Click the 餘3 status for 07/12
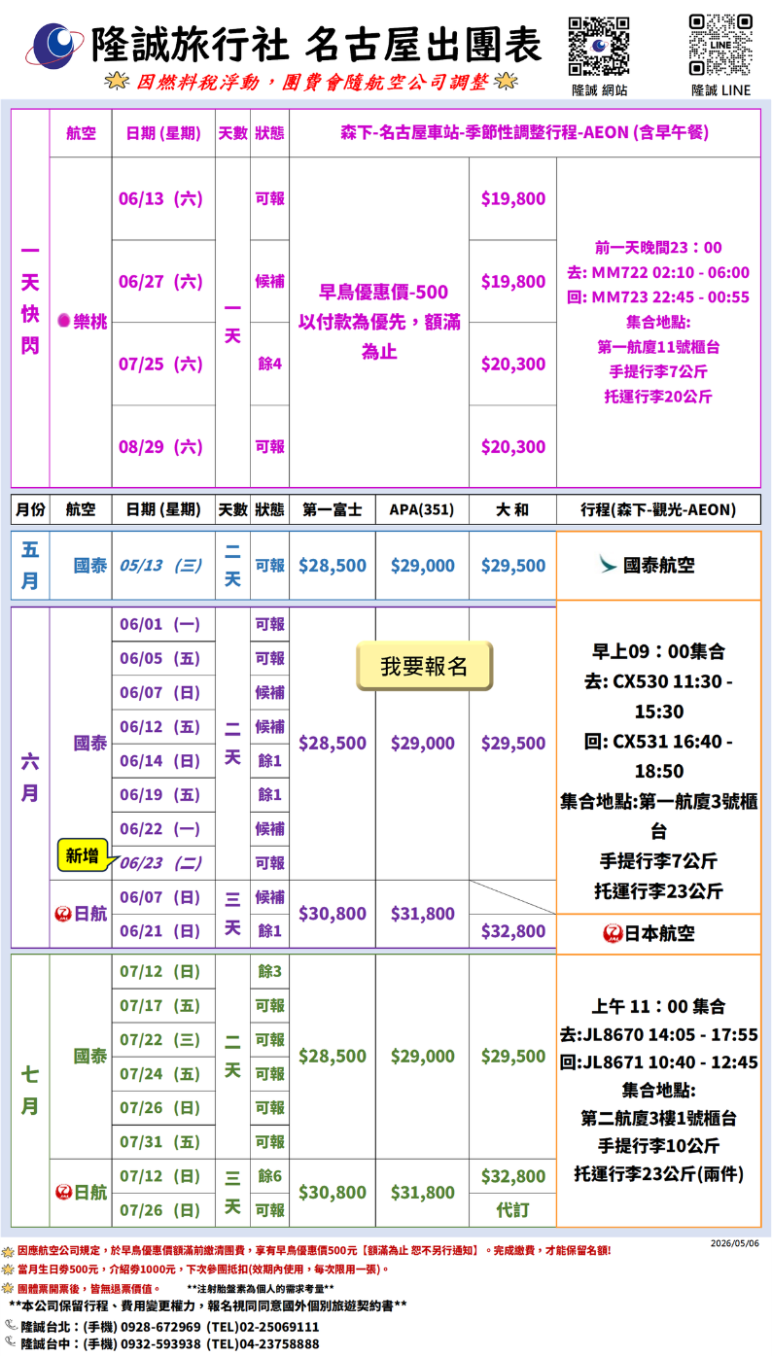The width and height of the screenshot is (772, 1356). click(269, 971)
